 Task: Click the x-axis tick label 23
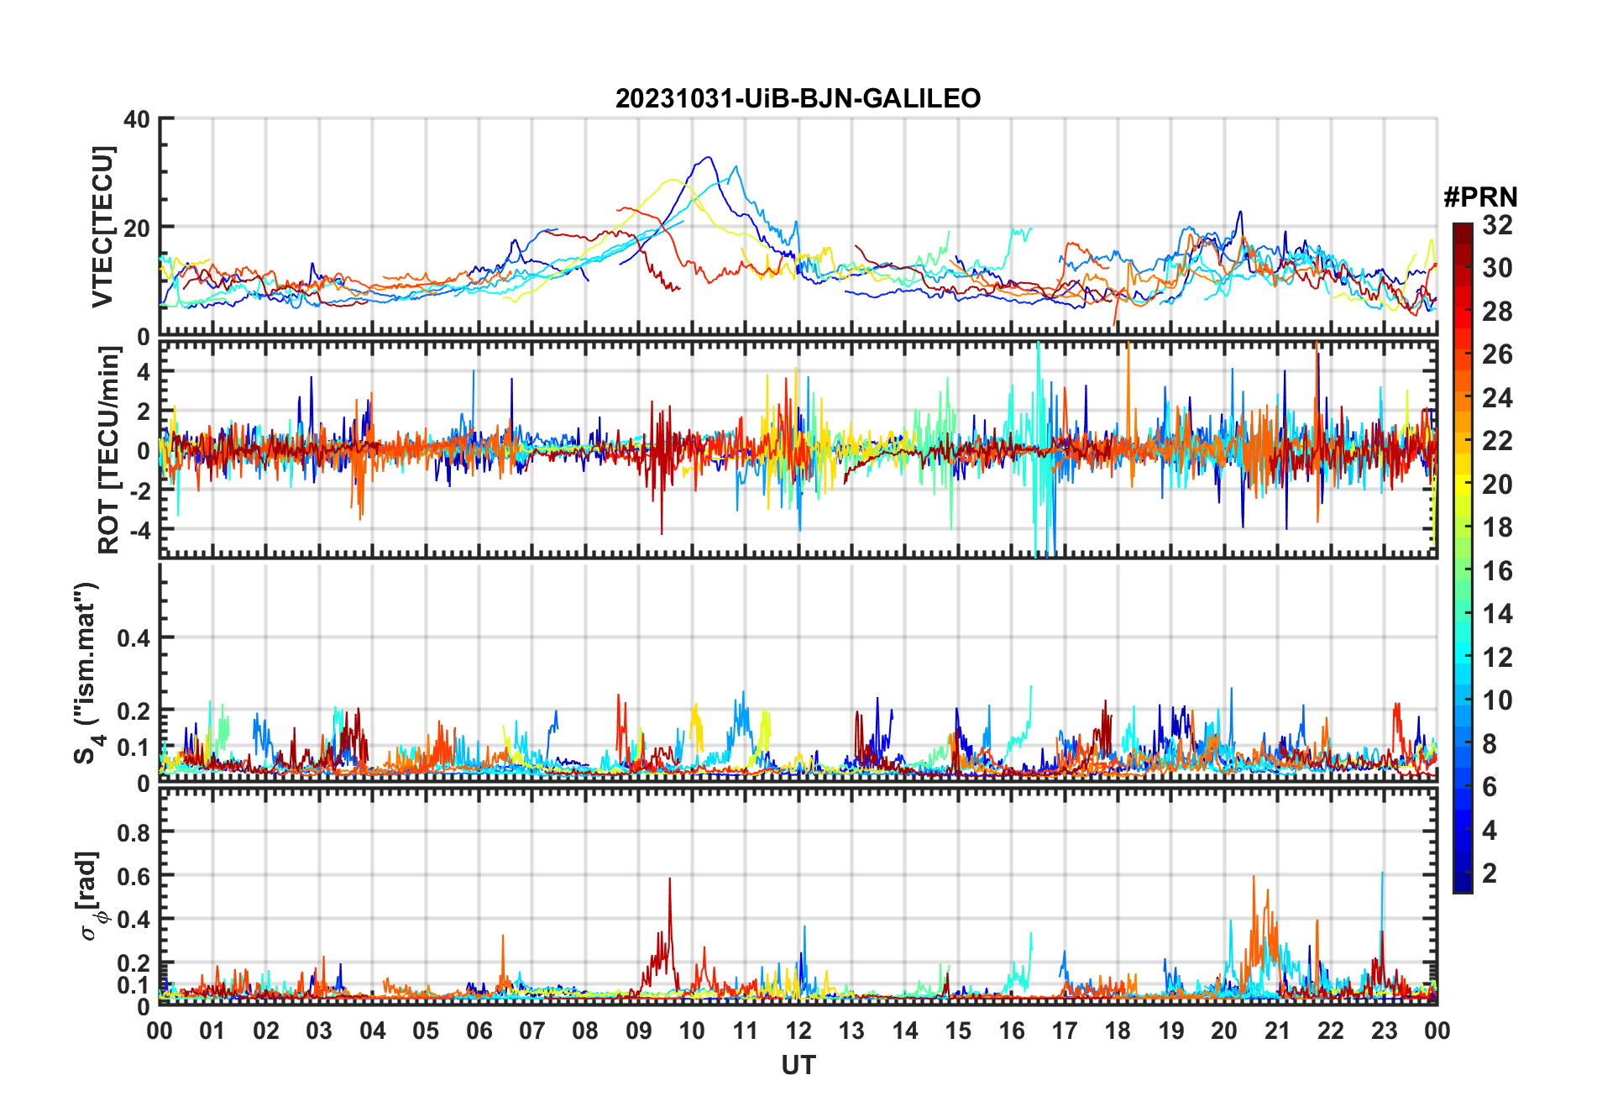(1384, 1030)
